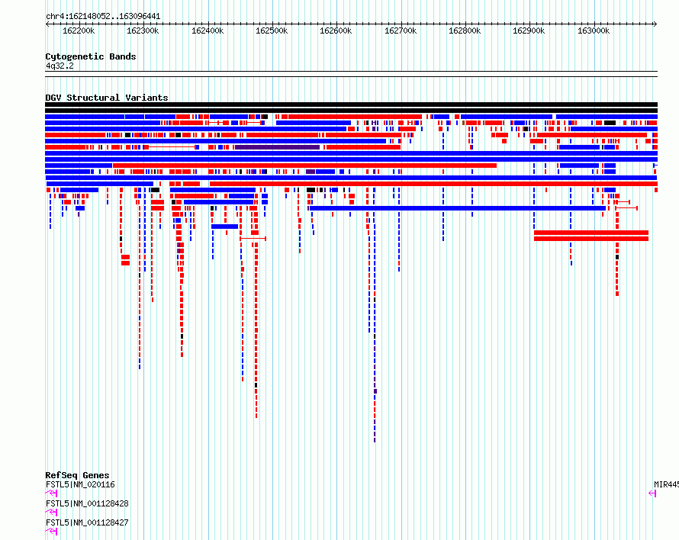Click the short blue variant bar below 162400k-162440k
Viewport: 679px width, 540px height.
[225, 227]
